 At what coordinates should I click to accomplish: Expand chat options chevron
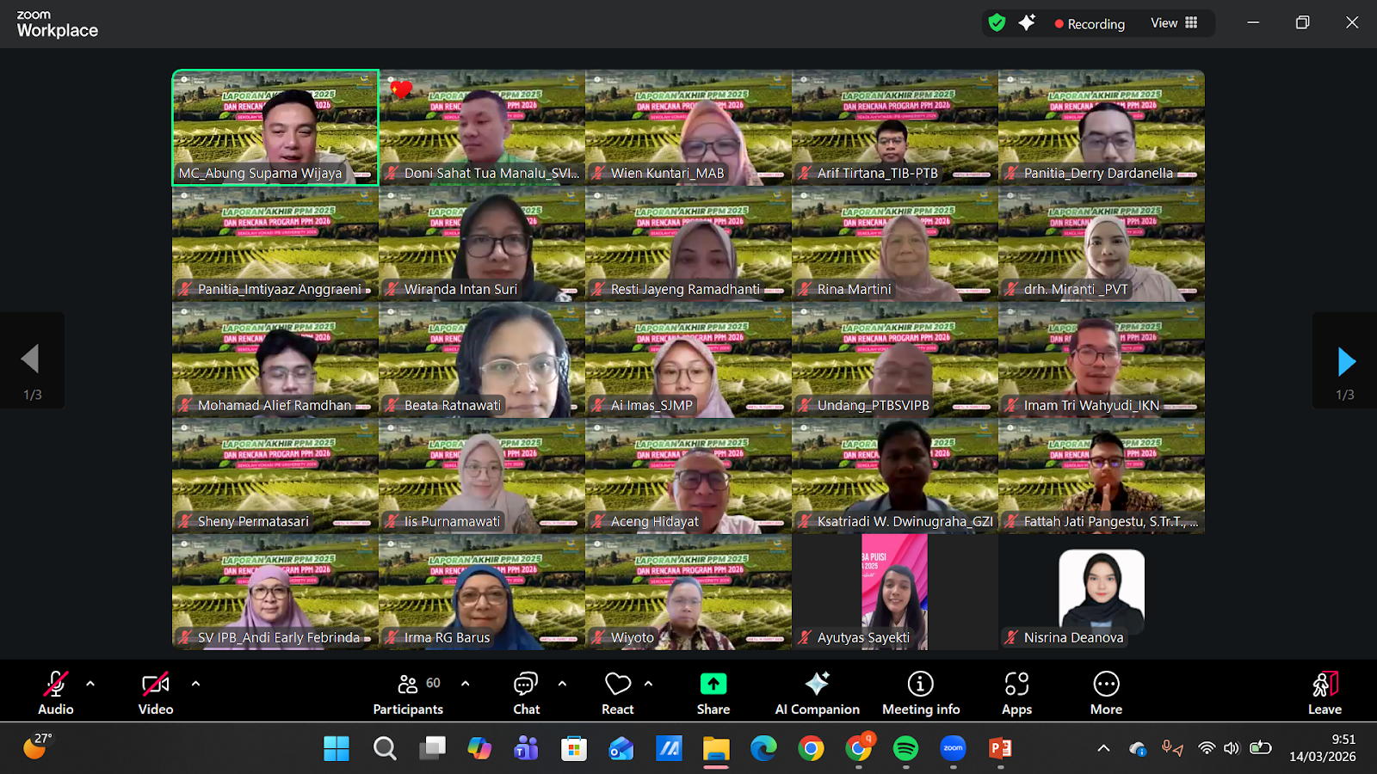tap(562, 684)
